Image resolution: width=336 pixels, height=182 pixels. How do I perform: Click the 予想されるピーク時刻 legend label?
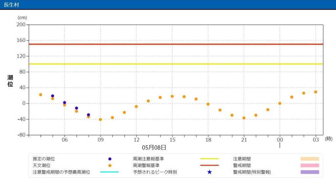coord(155,172)
